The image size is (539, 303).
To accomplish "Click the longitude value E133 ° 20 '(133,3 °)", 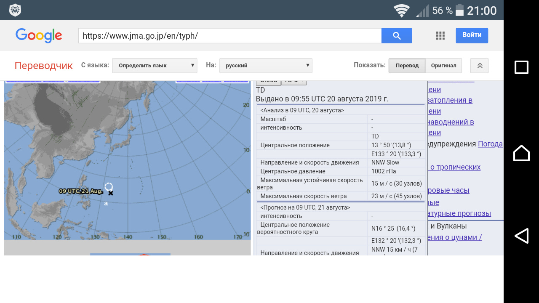I will [396, 154].
